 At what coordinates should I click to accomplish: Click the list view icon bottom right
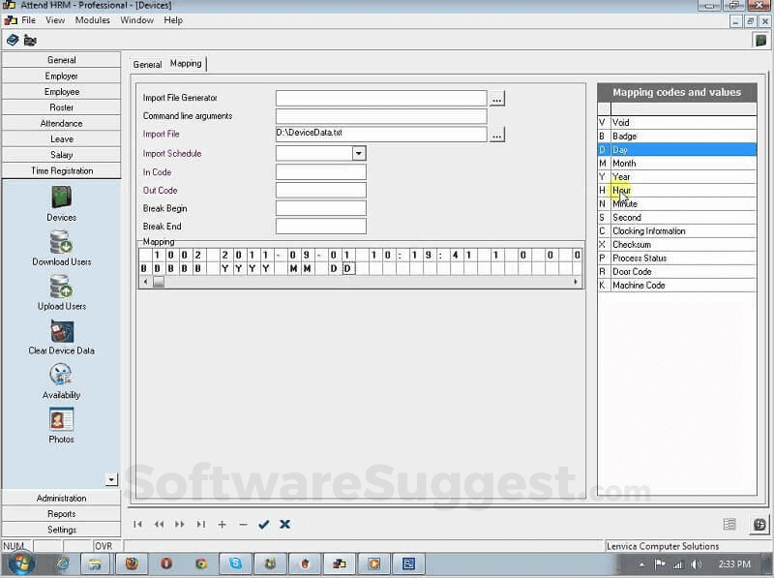point(729,524)
